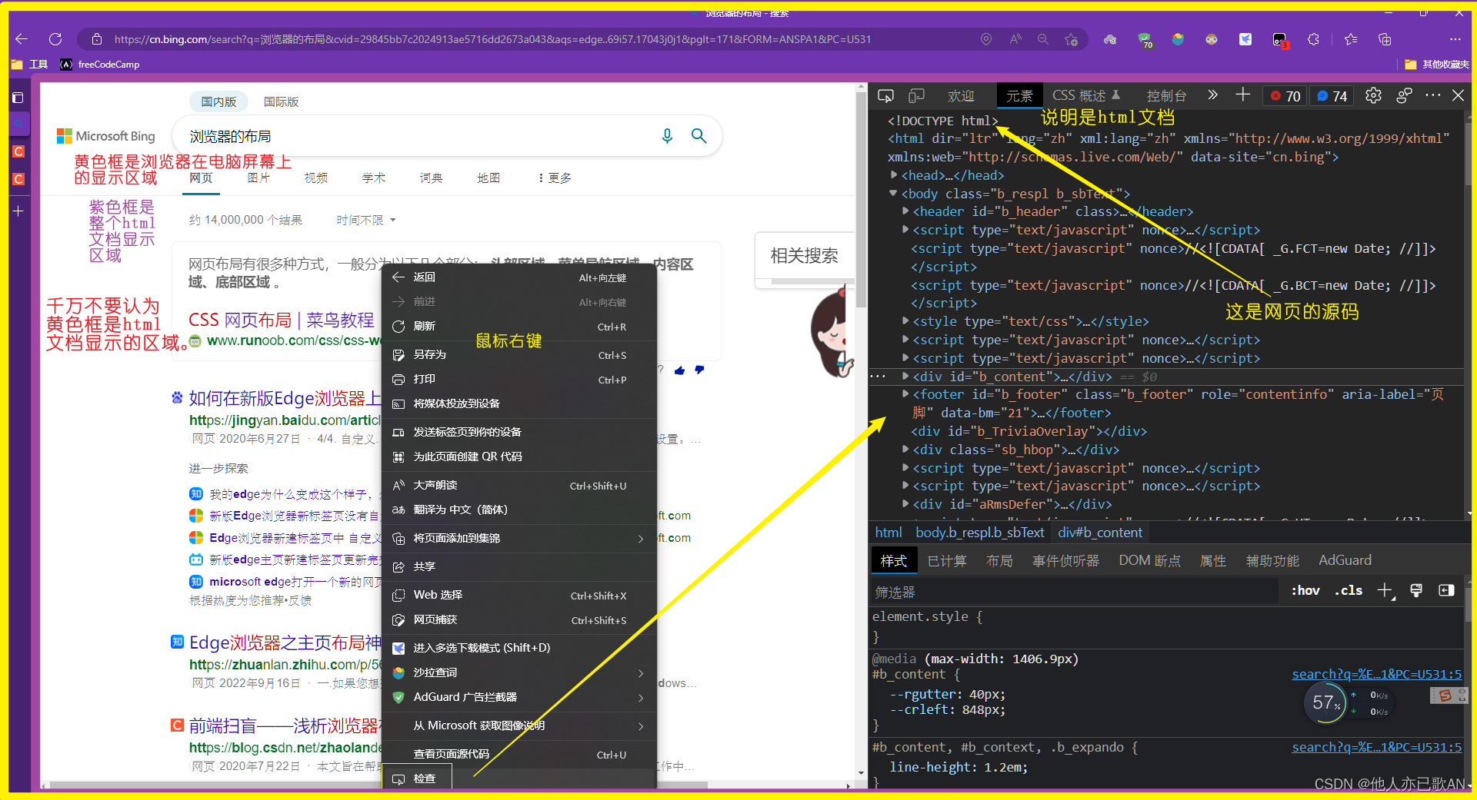Open the freeCodeCamp bookmark
1477x800 pixels.
tap(100, 65)
